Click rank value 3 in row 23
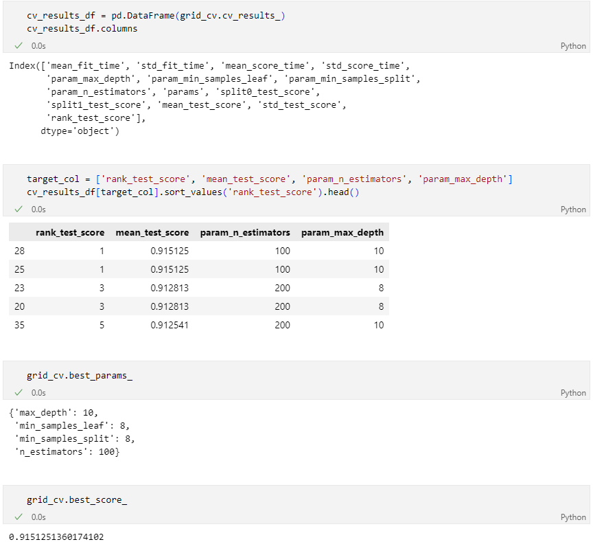The width and height of the screenshot is (593, 542). coord(102,288)
